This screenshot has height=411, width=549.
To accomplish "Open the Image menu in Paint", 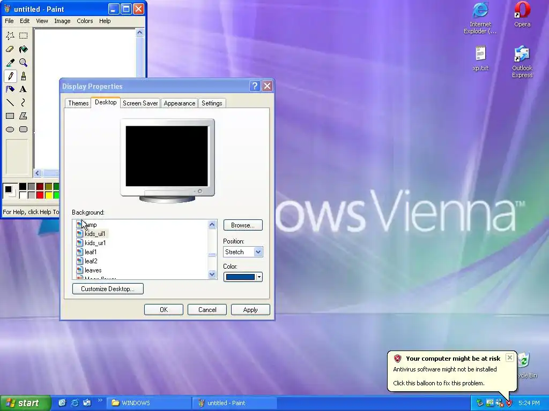I will 62,21.
